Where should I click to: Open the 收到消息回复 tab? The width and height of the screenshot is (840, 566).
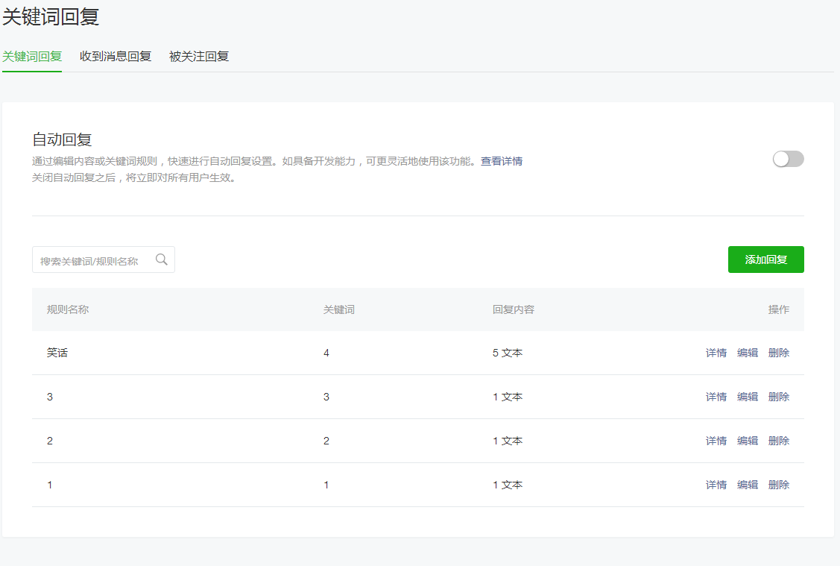(x=116, y=56)
